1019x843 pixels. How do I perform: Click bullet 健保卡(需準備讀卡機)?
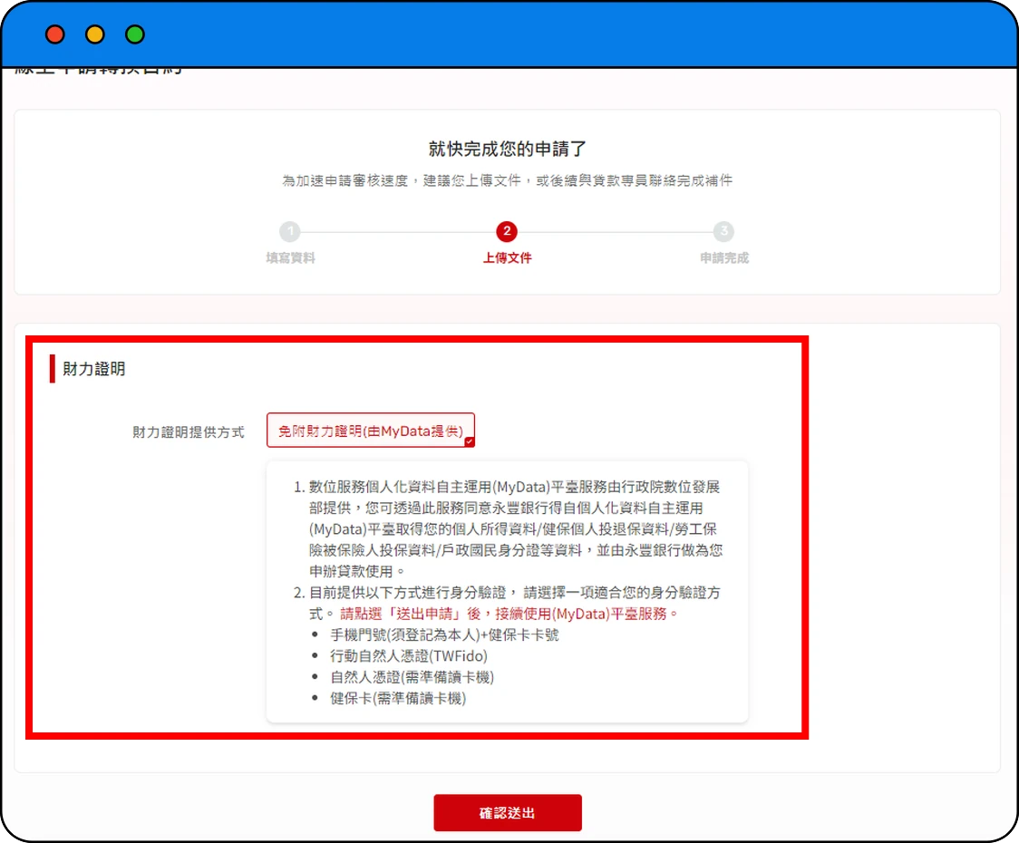[x=398, y=699]
